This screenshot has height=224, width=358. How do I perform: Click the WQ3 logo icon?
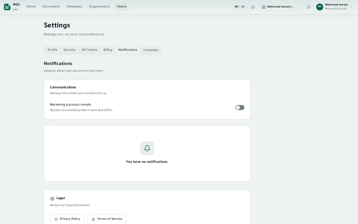[x=7, y=7]
